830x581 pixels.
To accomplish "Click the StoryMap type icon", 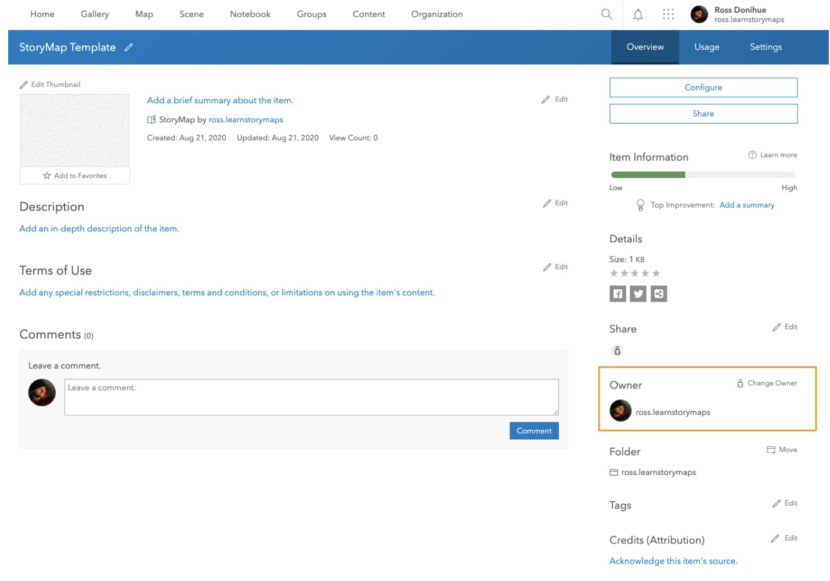I will 151,119.
